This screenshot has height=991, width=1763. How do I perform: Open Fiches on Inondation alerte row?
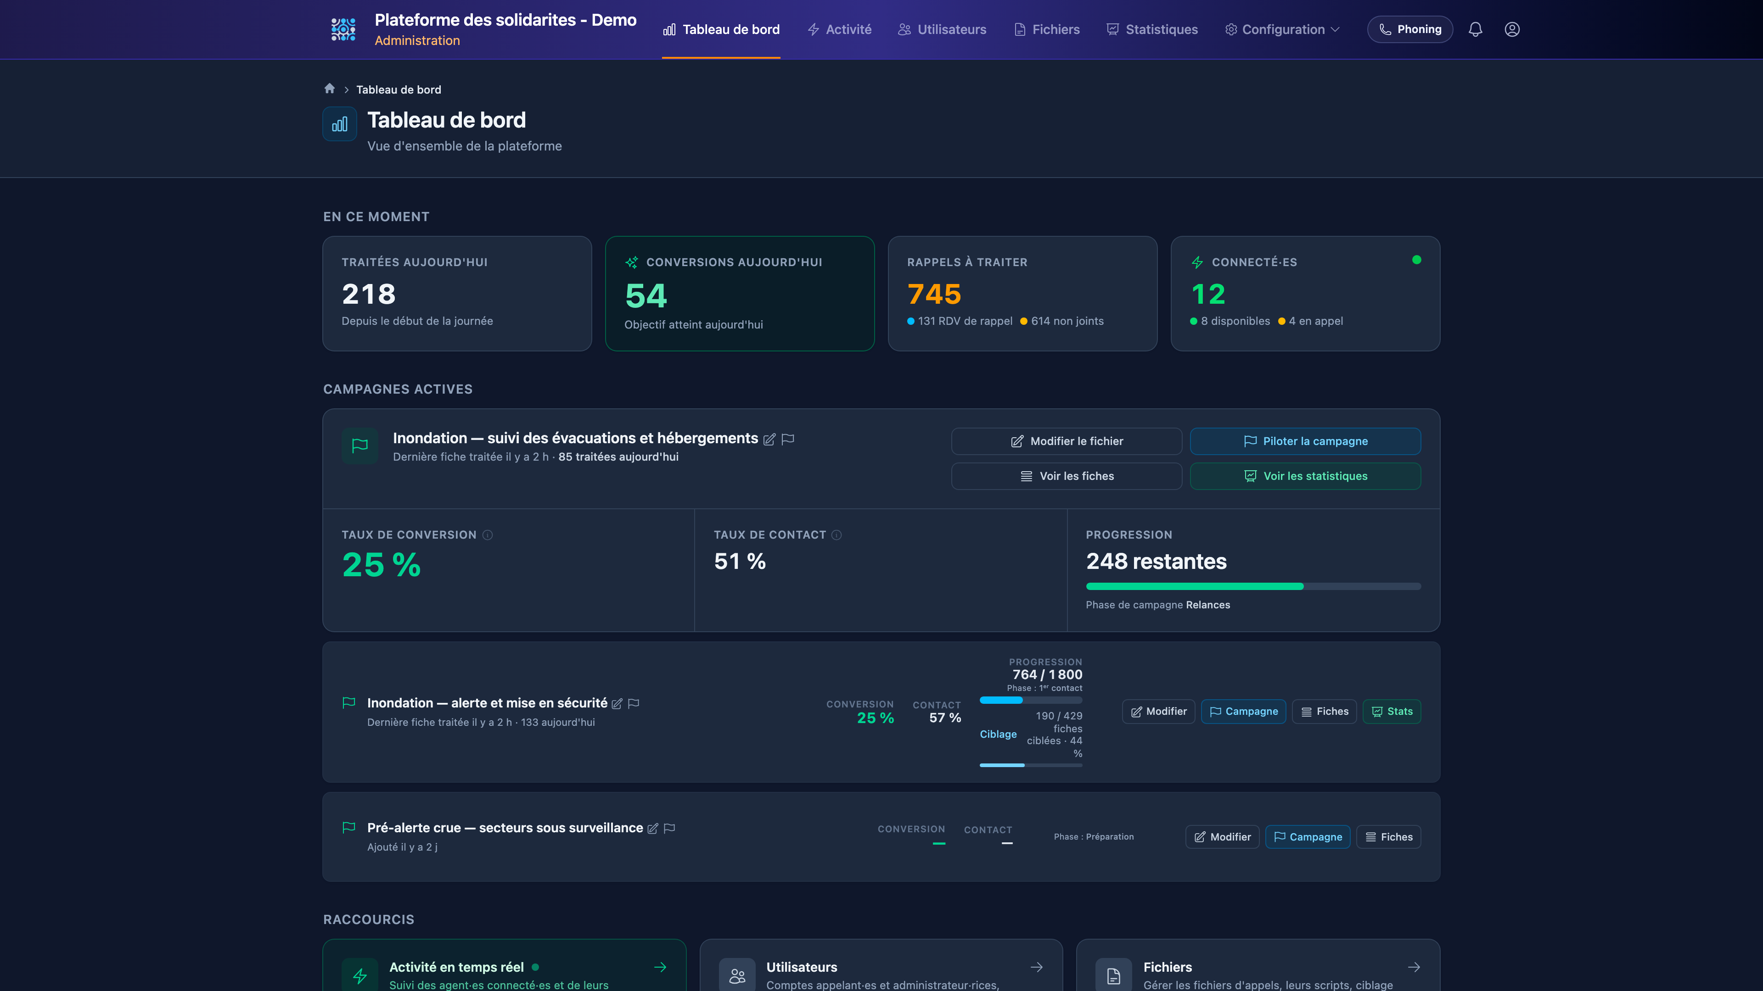pyautogui.click(x=1324, y=711)
